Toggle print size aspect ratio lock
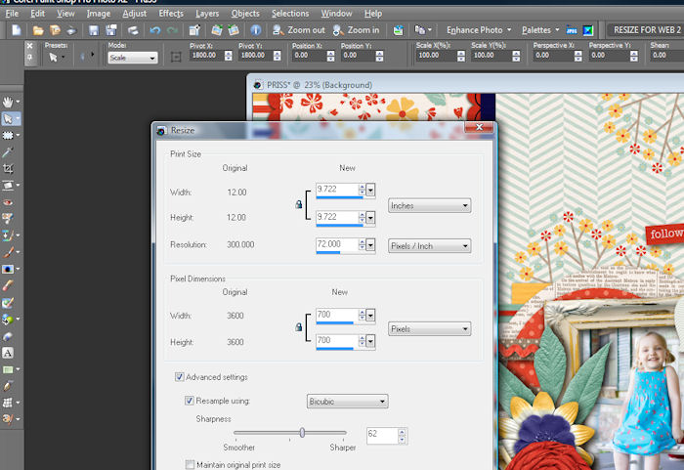 [299, 204]
